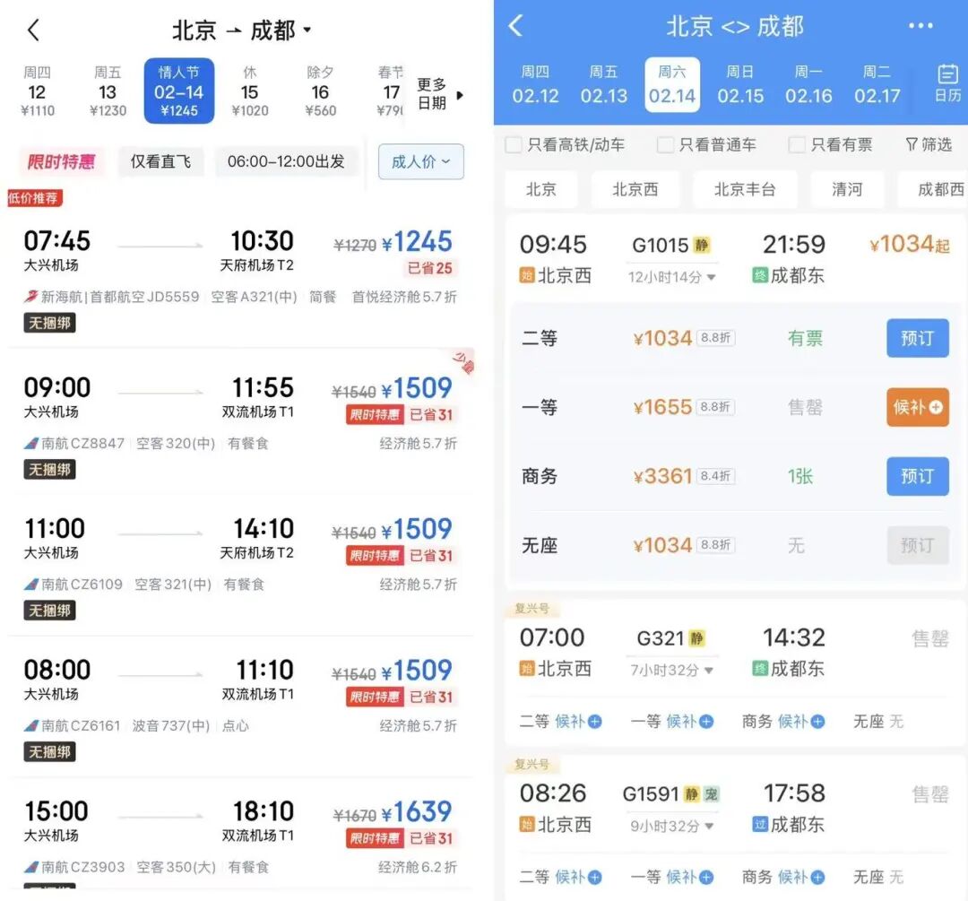Open the three-dot more options menu
Viewport: 968px width, 901px height.
click(921, 26)
